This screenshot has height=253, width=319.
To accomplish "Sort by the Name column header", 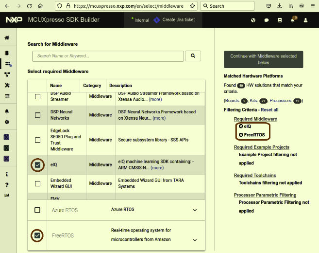I will coord(56,86).
